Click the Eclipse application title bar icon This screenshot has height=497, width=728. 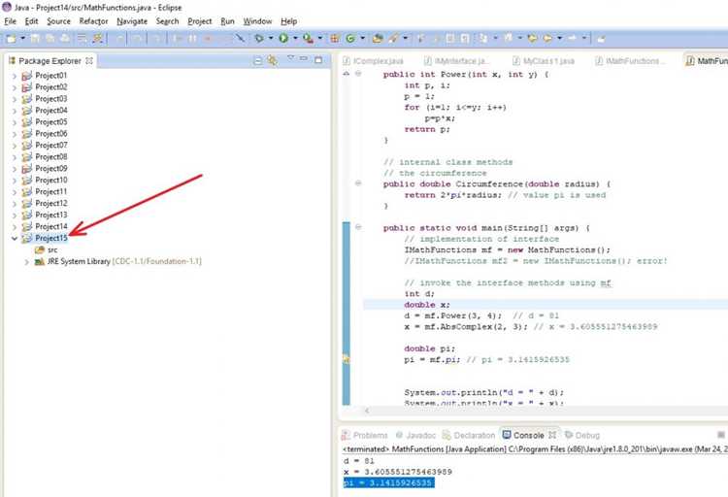click(x=7, y=7)
